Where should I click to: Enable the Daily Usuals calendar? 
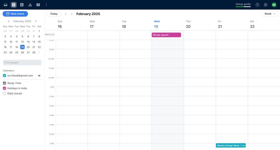coord(4,93)
